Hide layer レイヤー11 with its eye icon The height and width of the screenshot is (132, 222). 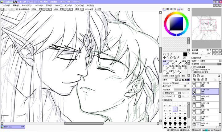pos(194,90)
